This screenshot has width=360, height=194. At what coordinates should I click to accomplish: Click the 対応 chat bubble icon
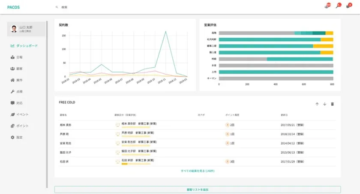coord(12,103)
